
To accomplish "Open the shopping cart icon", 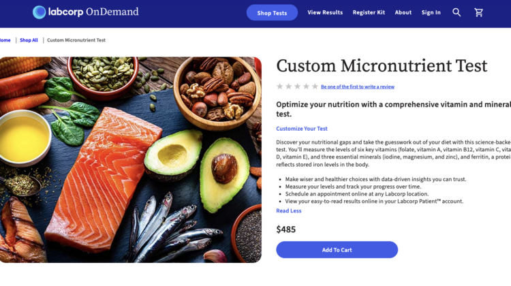I will (478, 12).
